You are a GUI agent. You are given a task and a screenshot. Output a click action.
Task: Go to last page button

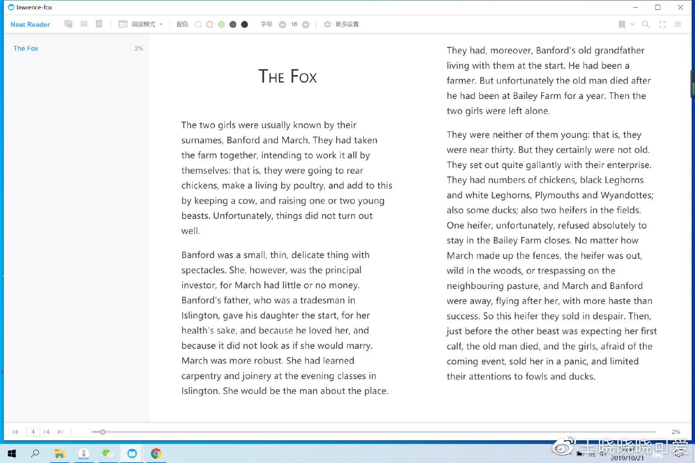[60, 432]
